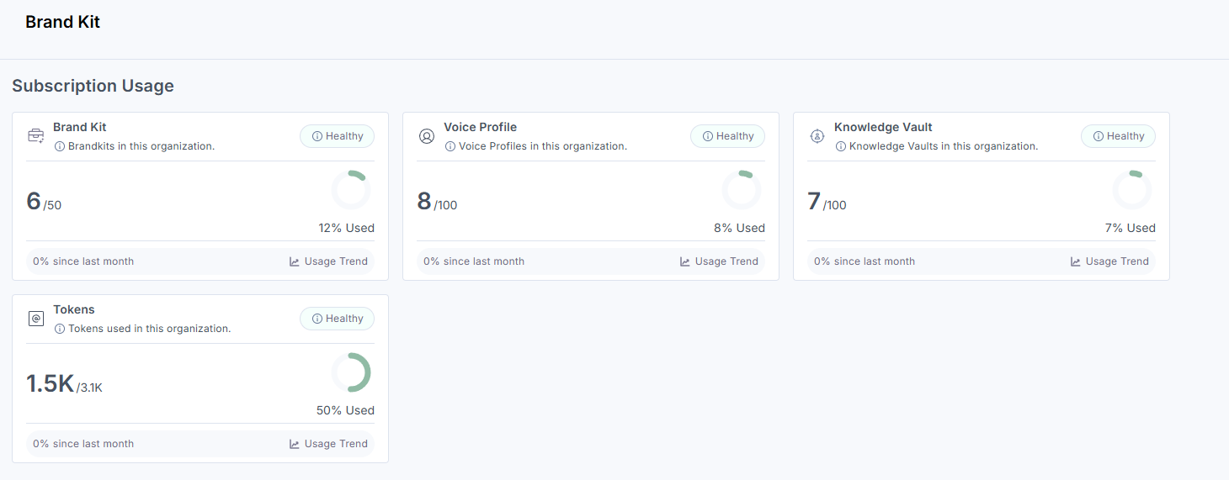
Task: Click the 'Brand Kit' page title
Action: 62,23
